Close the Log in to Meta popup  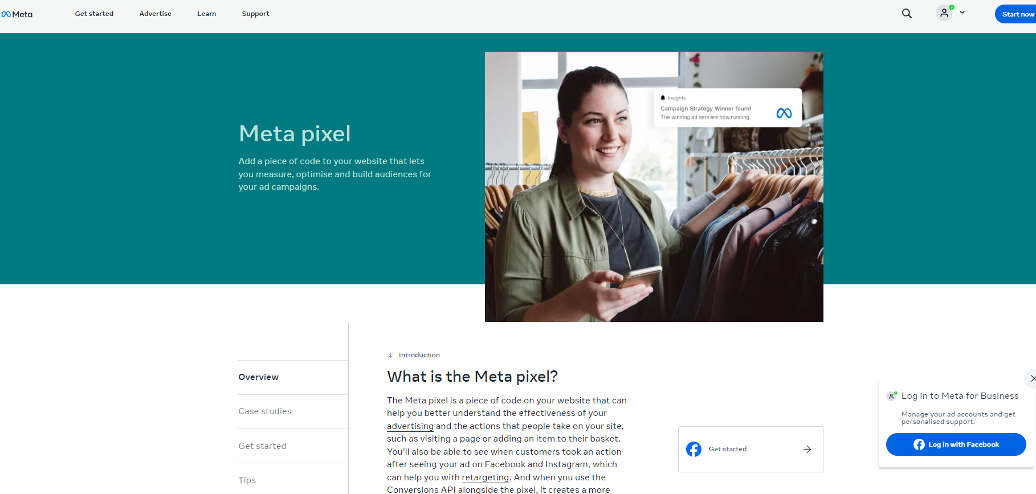[x=1032, y=378]
